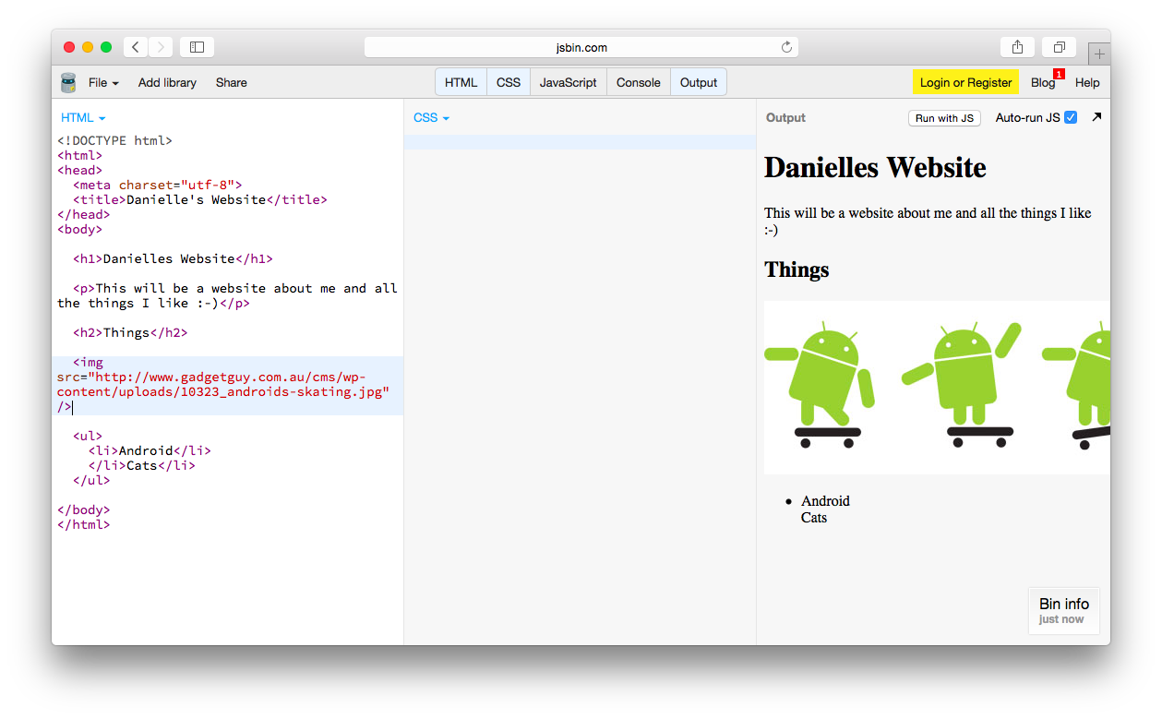Viewport: 1162px width, 719px height.
Task: Show the Safari sidebar
Action: (x=197, y=47)
